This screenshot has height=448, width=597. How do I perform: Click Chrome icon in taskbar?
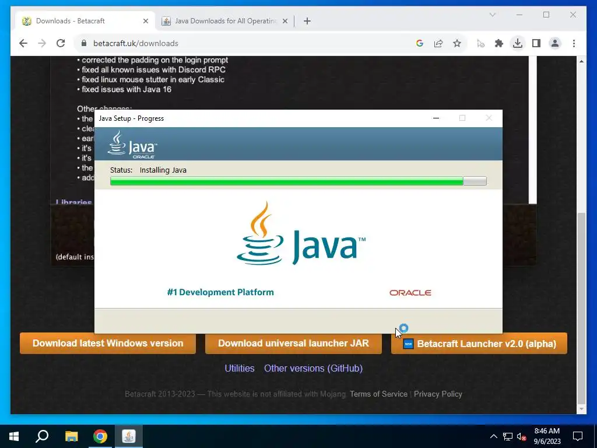(x=100, y=436)
